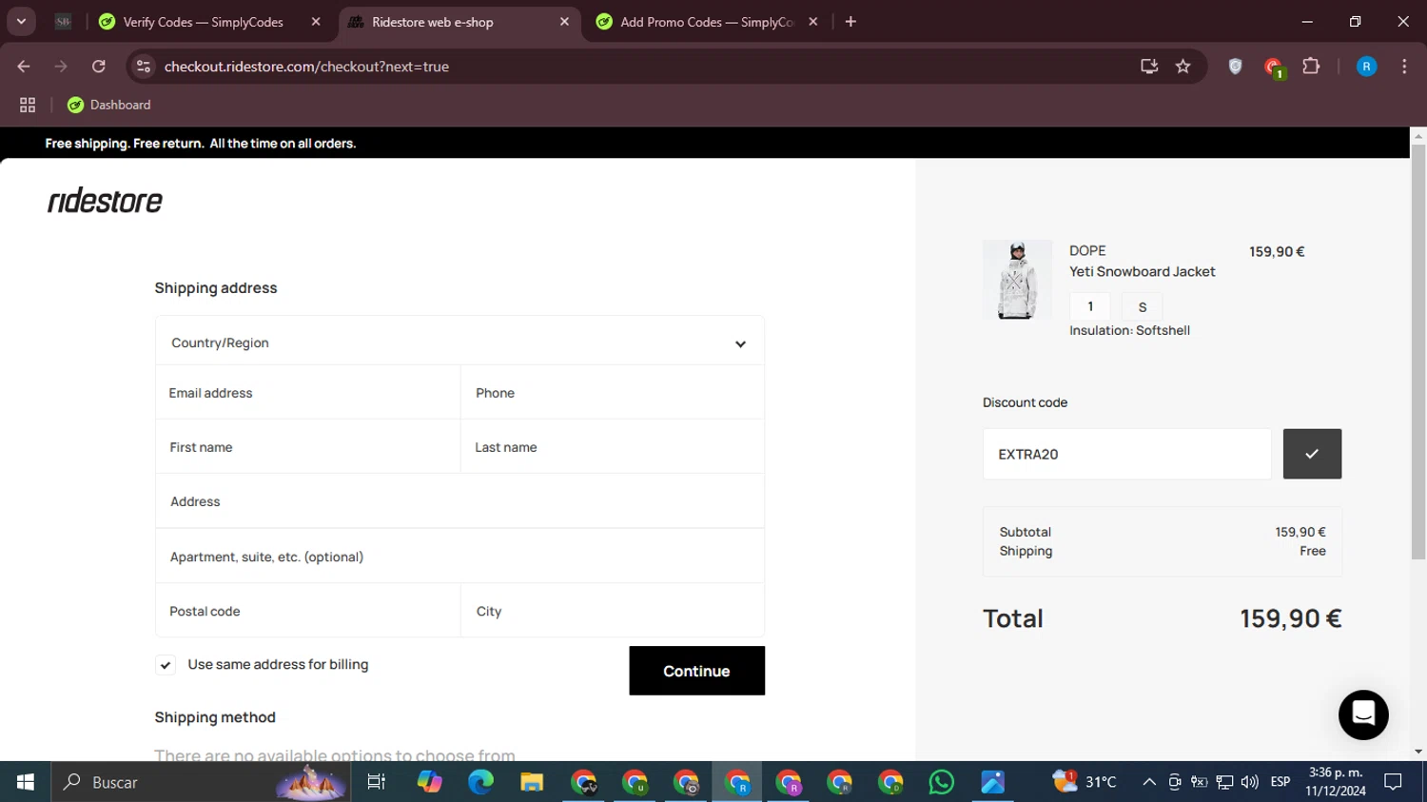View site information icon in address bar
This screenshot has width=1427, height=802.
[144, 67]
